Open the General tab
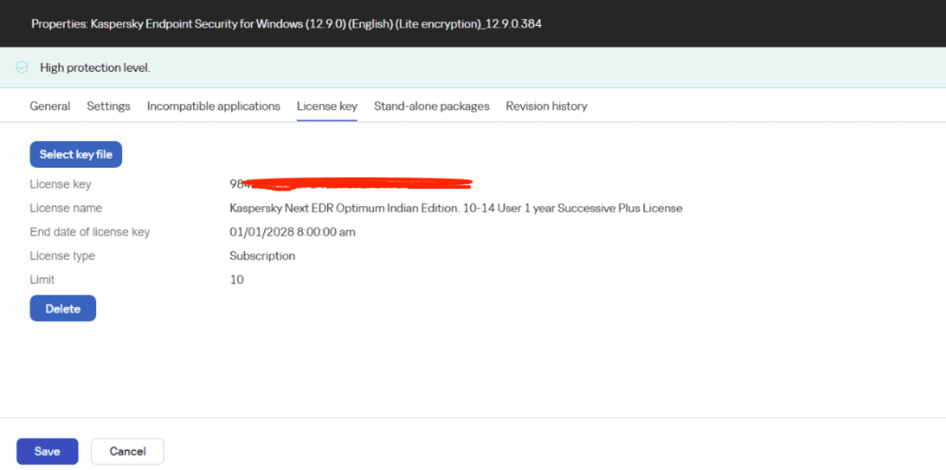The height and width of the screenshot is (470, 946). 50,106
